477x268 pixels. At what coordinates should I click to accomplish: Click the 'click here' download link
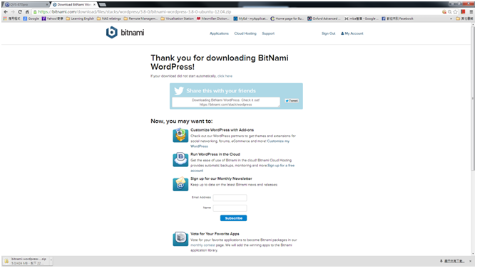(225, 76)
